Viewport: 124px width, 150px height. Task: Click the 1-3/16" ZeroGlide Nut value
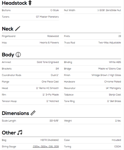pyautogui.click(x=109, y=10)
